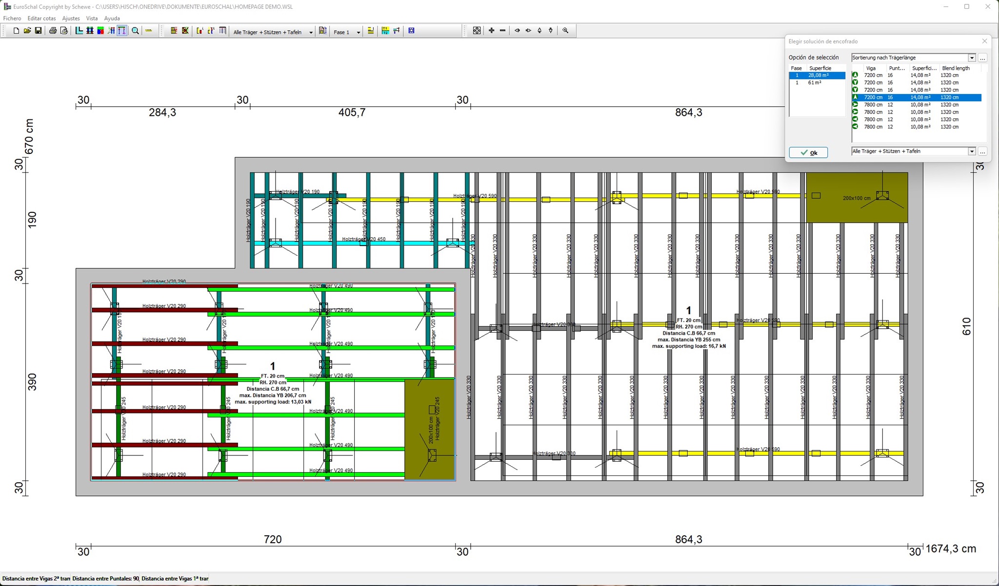This screenshot has width=999, height=586.
Task: Open the Ajustes menu
Action: (x=71, y=19)
